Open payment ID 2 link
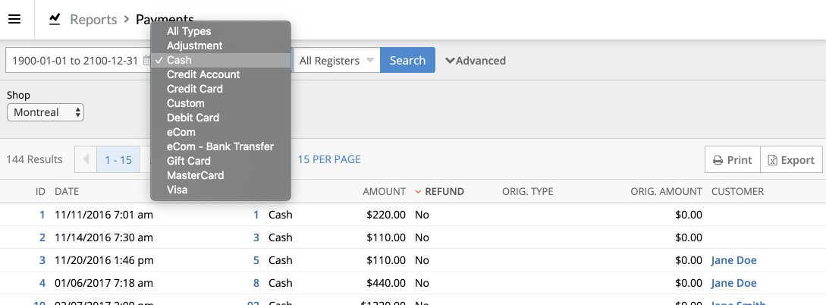 coord(42,237)
